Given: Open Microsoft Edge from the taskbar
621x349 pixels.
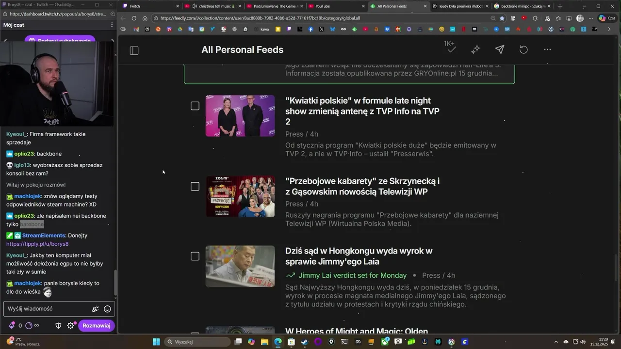Looking at the screenshot, I should (278, 342).
